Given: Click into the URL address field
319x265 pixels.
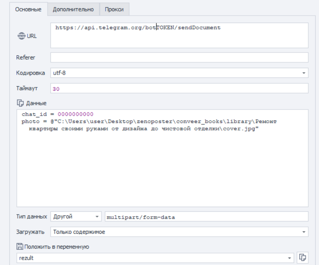Looking at the screenshot, I should pyautogui.click(x=179, y=35).
